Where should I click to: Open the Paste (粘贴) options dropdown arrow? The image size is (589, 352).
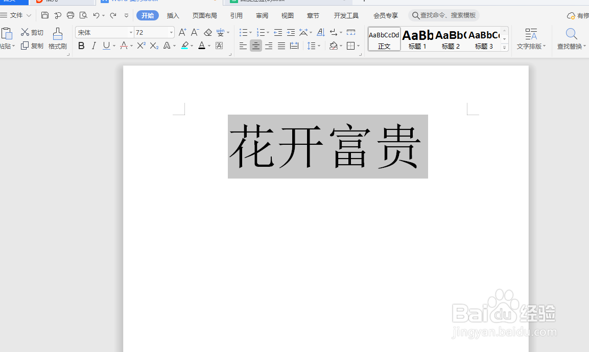13,46
